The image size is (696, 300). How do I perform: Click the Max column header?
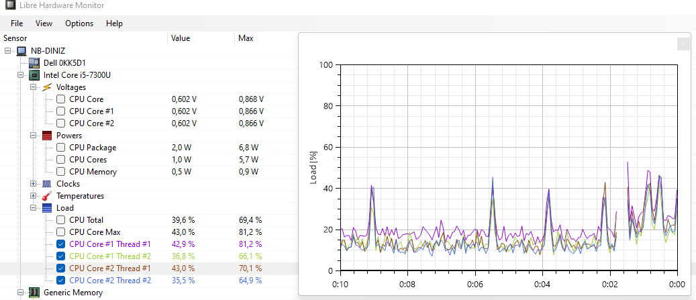click(246, 38)
